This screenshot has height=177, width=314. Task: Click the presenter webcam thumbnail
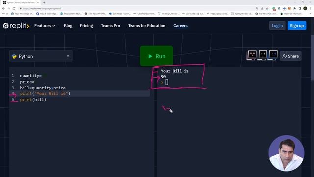pos(287,153)
